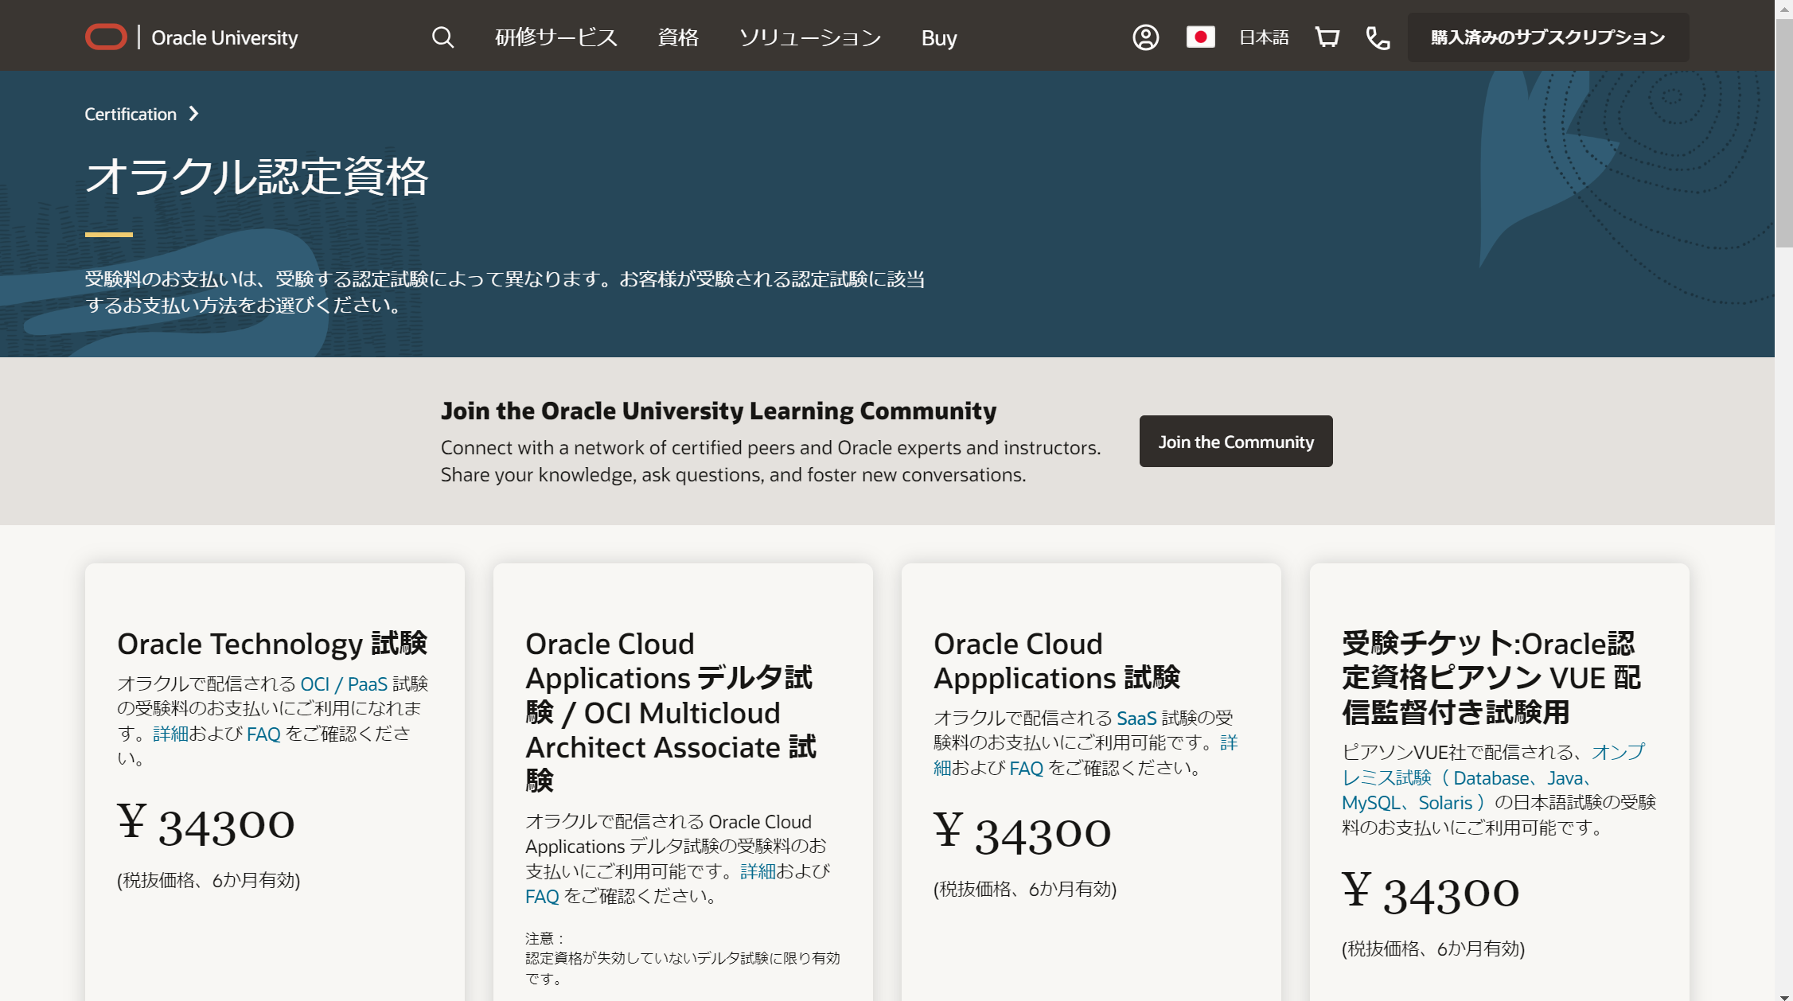Click the red Oracle logo icon
This screenshot has width=1793, height=1001.
click(x=106, y=37)
